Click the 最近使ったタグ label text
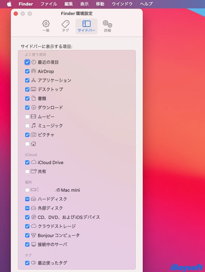The image size is (205, 272). coord(52,263)
